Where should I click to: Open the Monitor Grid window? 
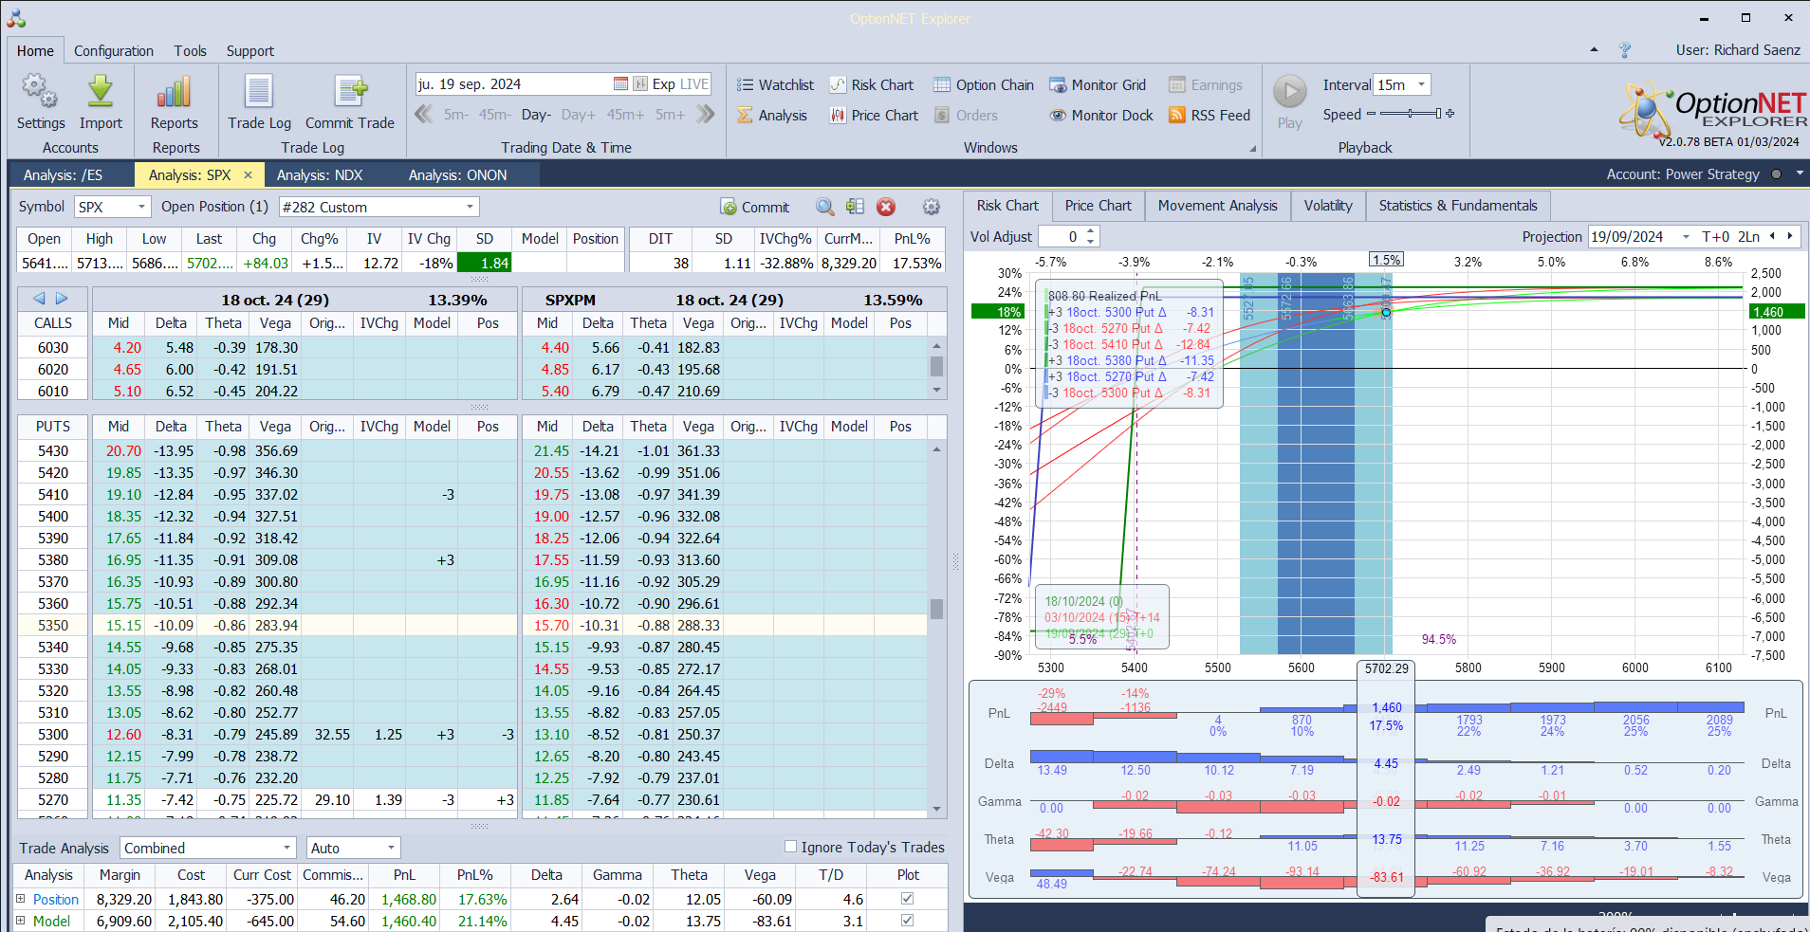[x=1098, y=84]
